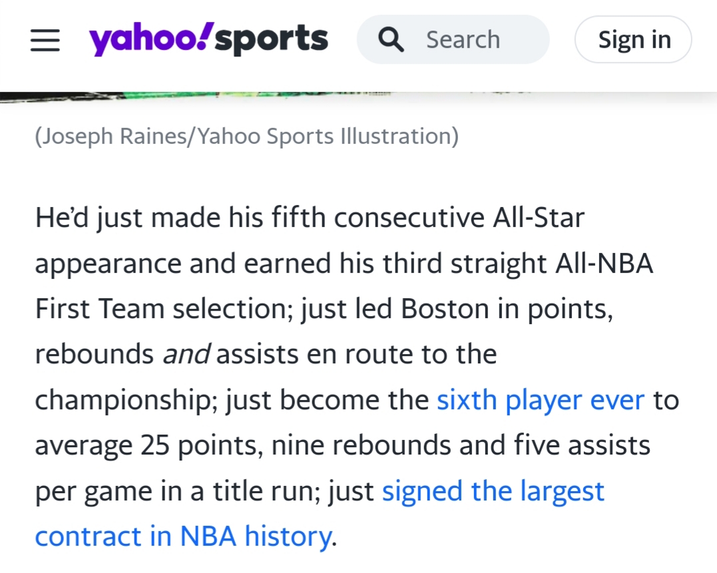This screenshot has width=717, height=573.
Task: Follow the 'contract in NBA history' link line
Action: pos(183,536)
